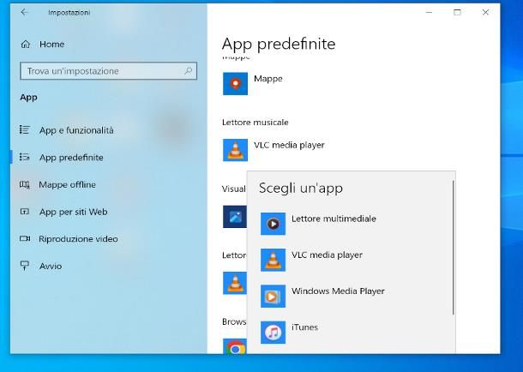This screenshot has width=523, height=372.
Task: Open the Home settings page
Action: coord(51,44)
